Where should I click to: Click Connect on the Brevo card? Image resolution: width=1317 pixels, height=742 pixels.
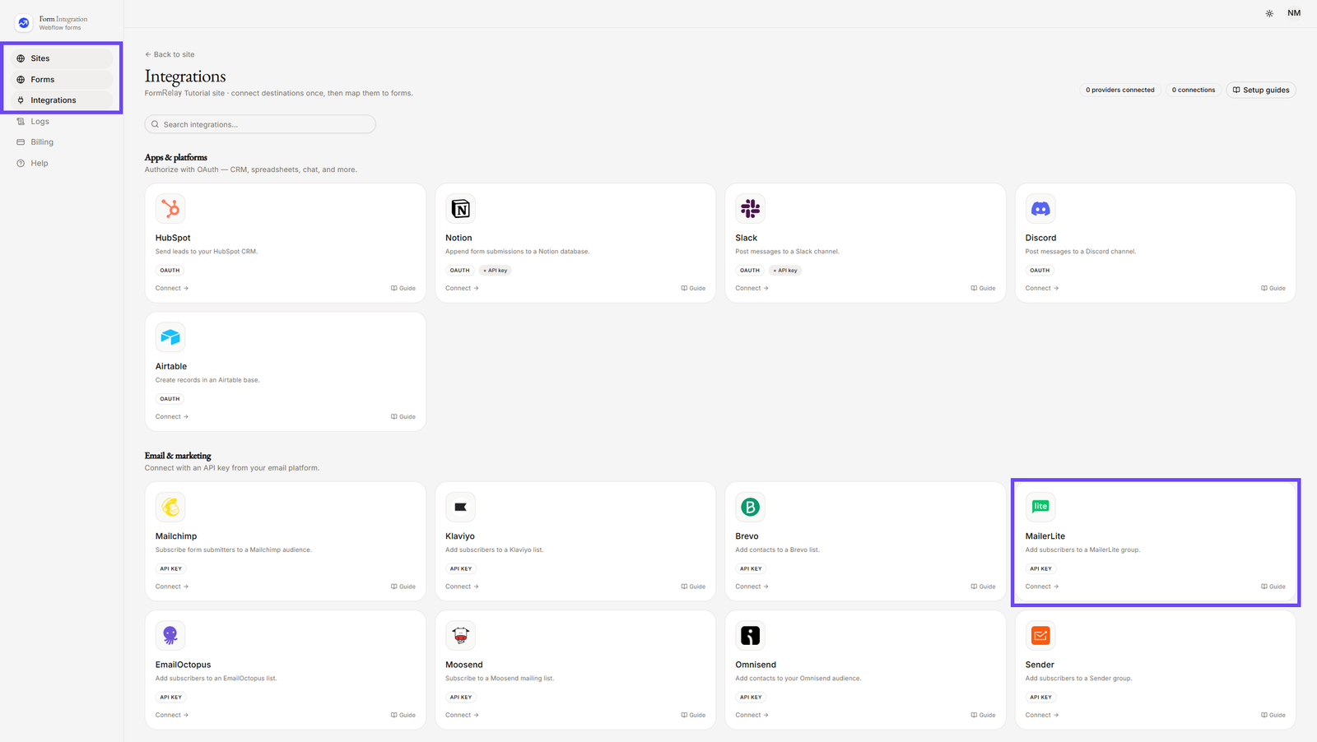[x=752, y=587]
